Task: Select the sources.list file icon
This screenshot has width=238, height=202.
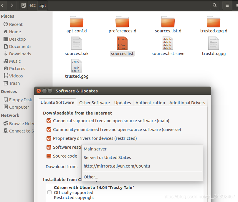Action: (x=122, y=43)
